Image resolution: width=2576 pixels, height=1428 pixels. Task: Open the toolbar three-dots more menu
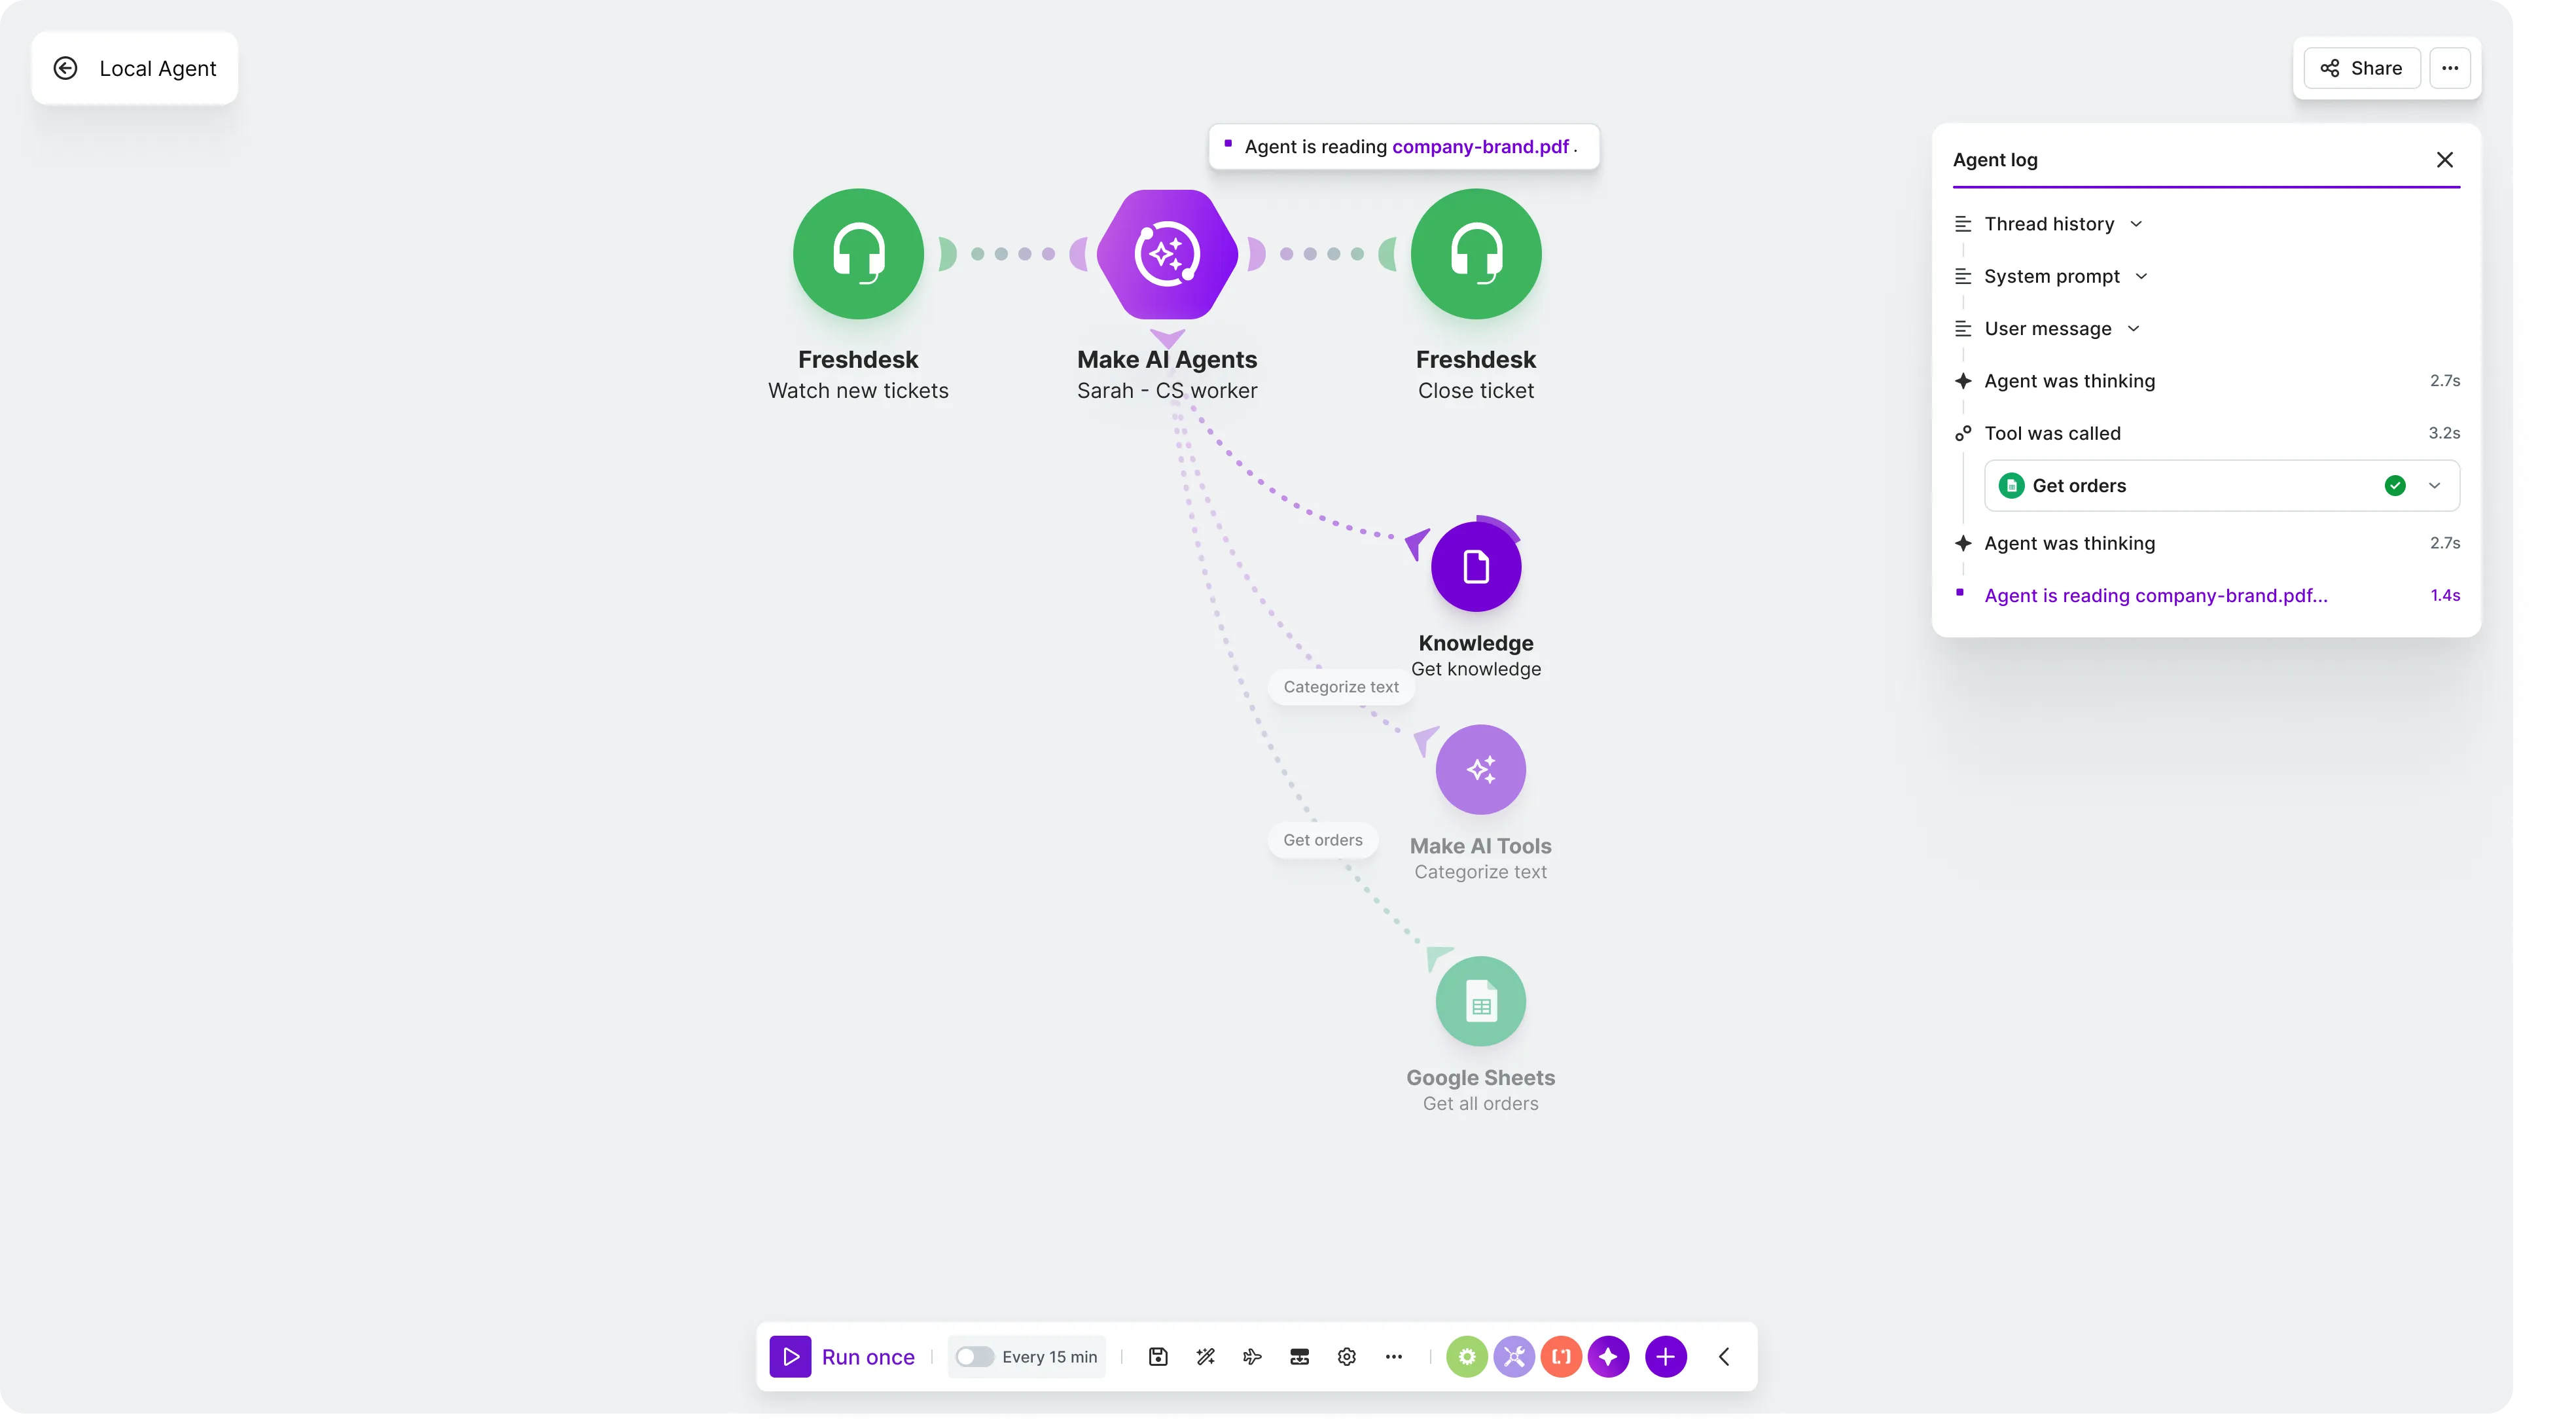pyautogui.click(x=1394, y=1357)
